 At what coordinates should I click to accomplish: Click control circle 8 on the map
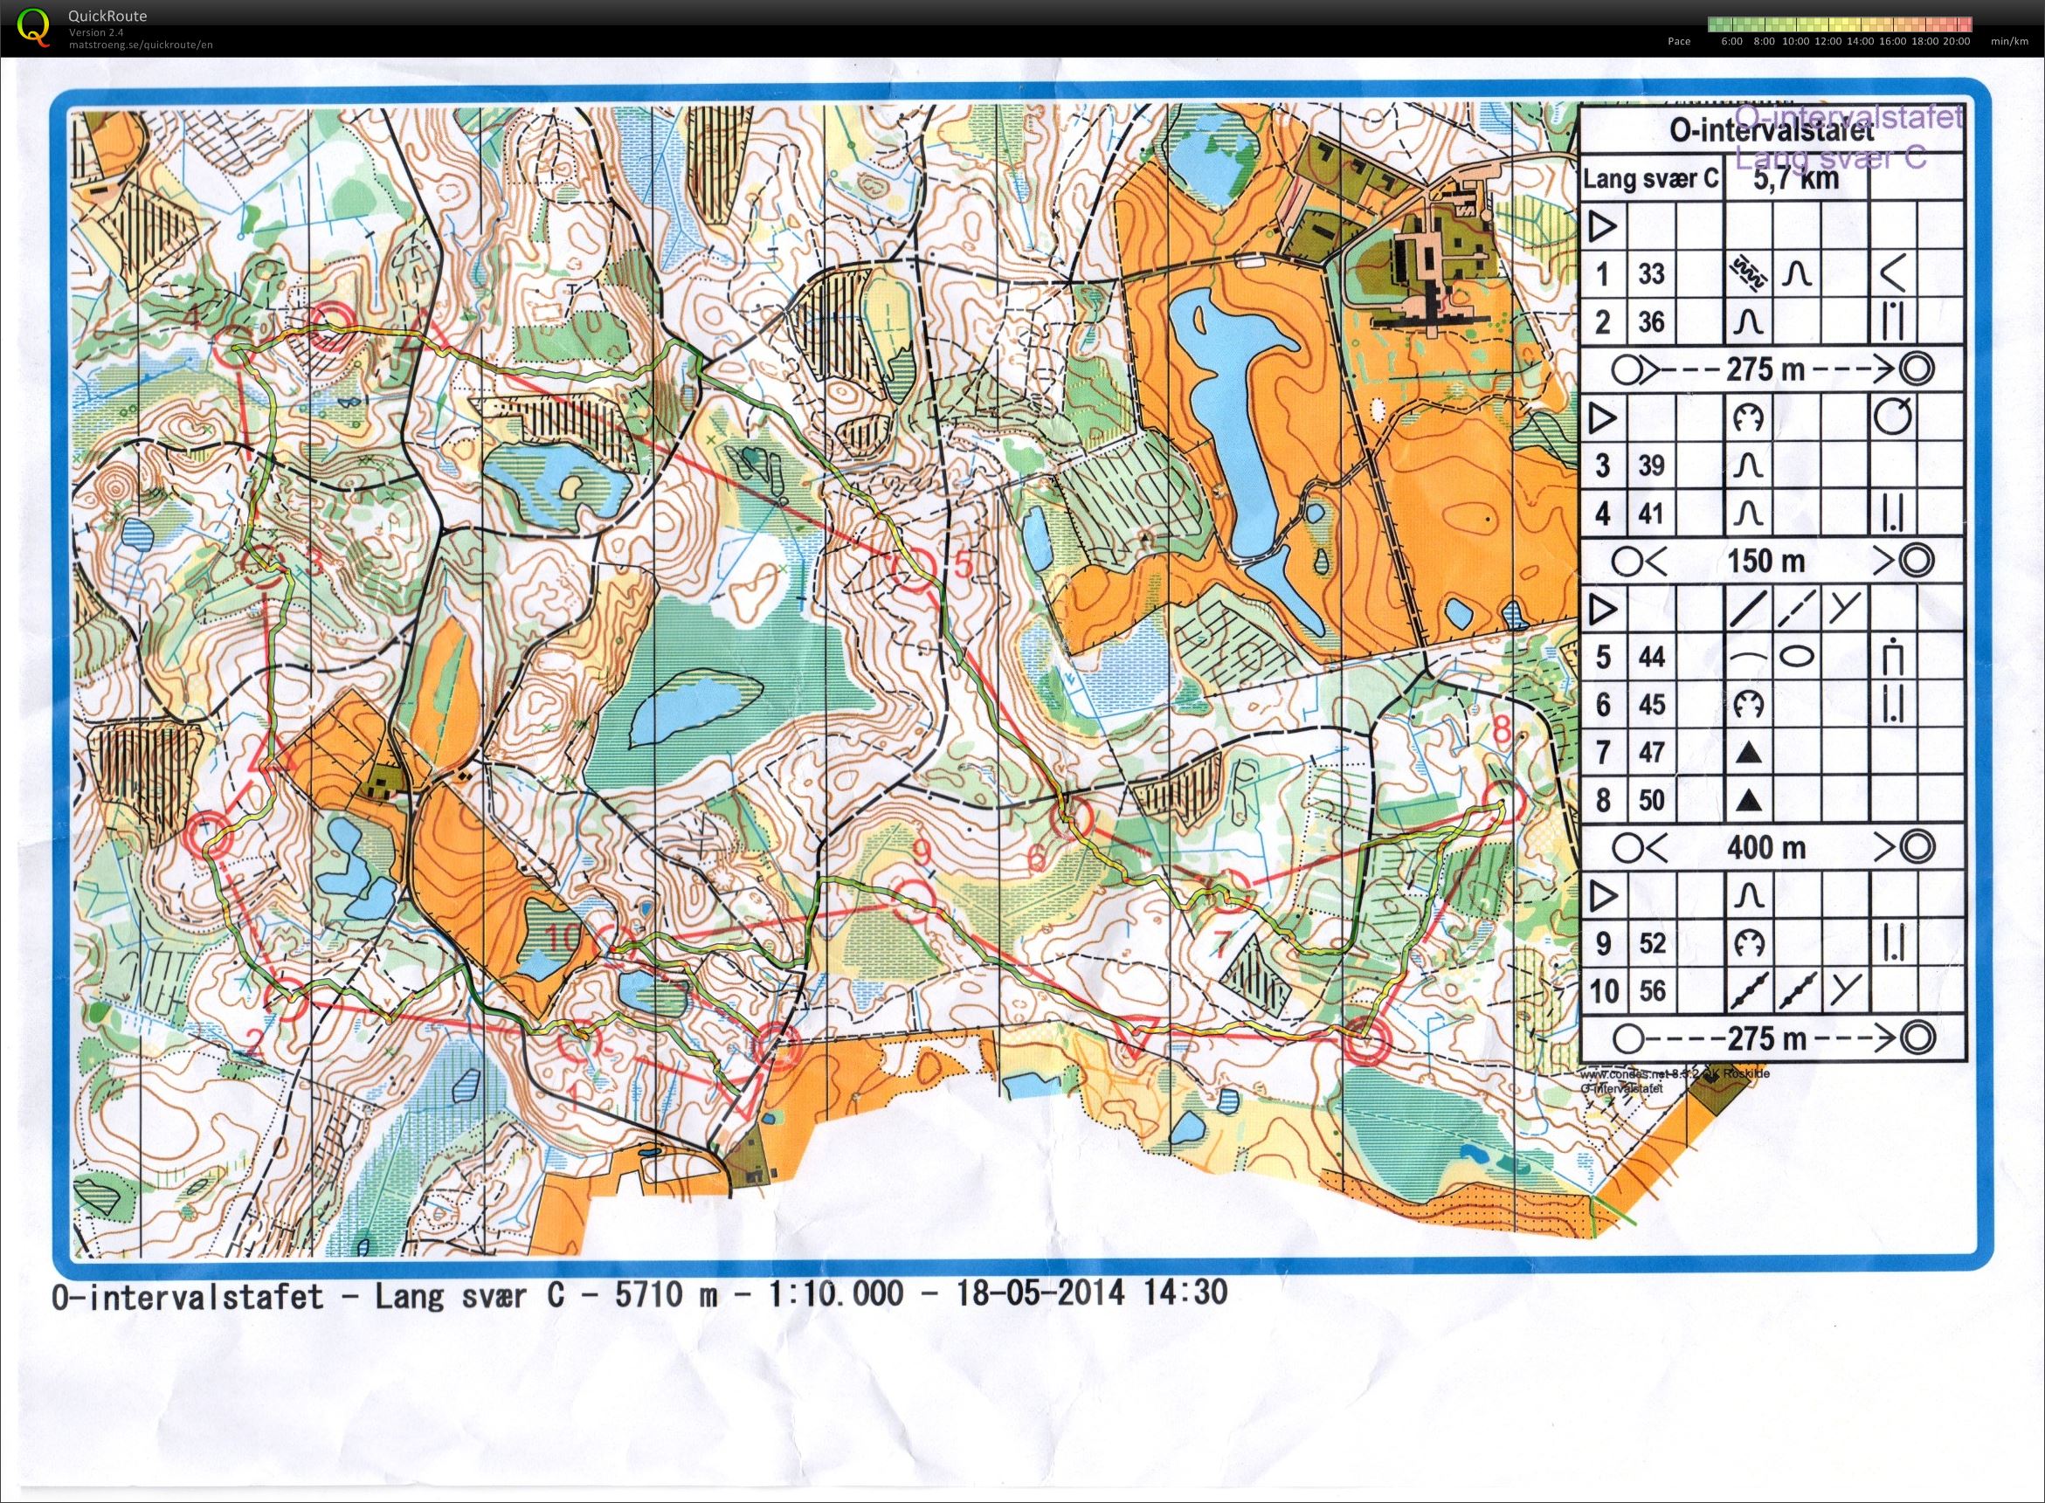point(1503,801)
